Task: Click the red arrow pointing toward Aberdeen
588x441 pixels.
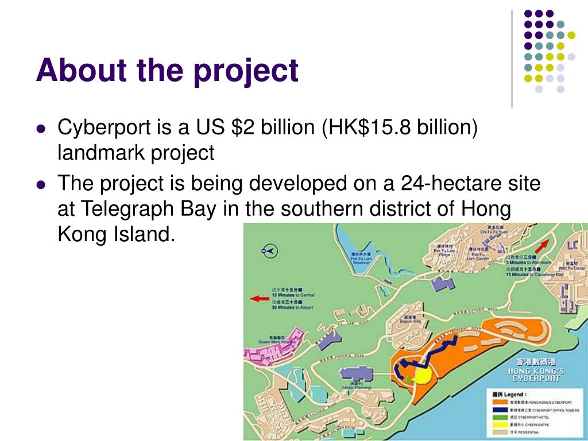Action: click(x=541, y=246)
